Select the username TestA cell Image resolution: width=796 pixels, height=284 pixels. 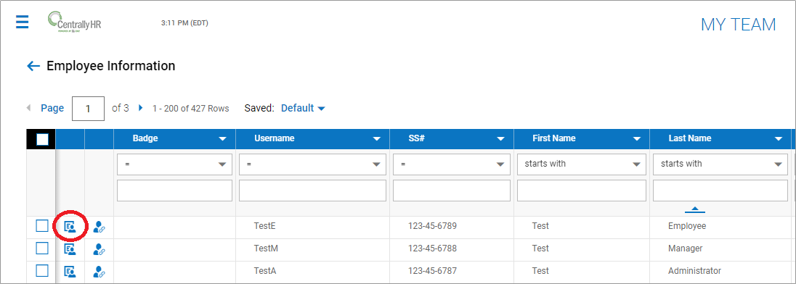pyautogui.click(x=265, y=270)
